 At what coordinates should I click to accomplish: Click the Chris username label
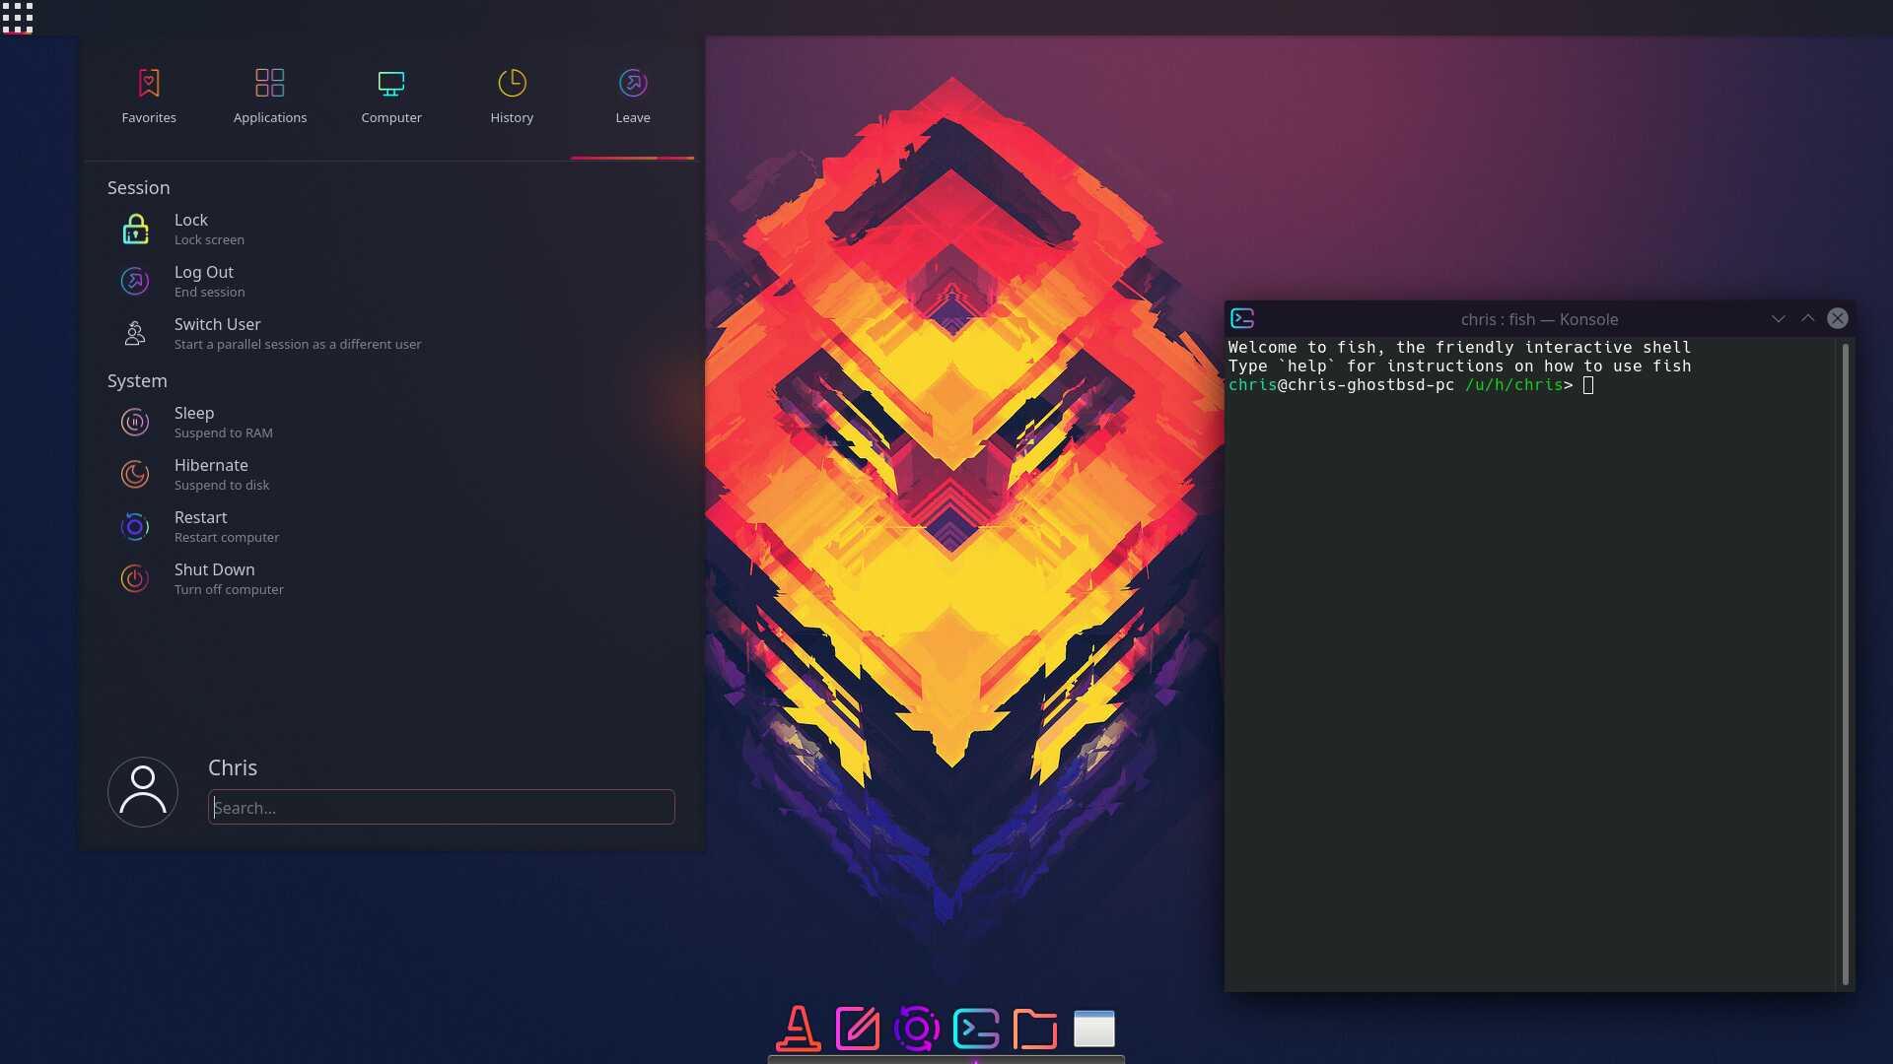tap(233, 768)
